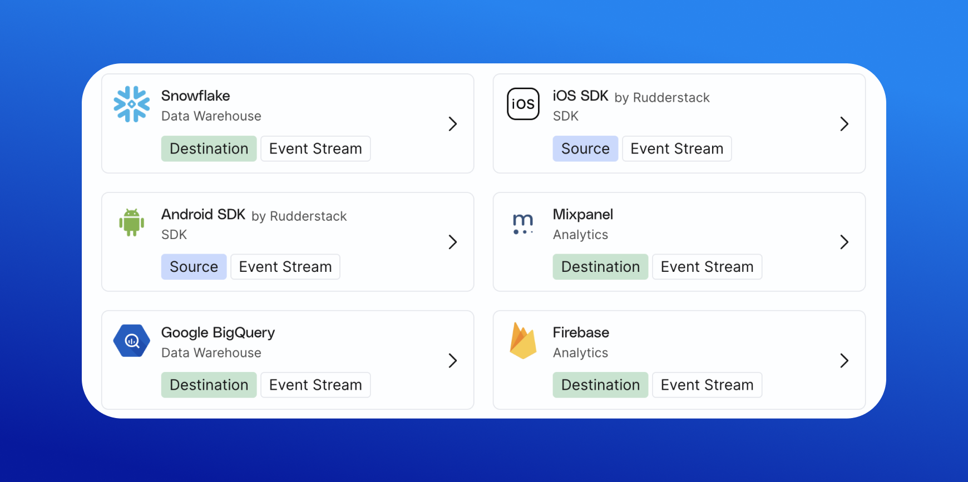Open the Snowflake title link
Screen dimensions: 968x482
(196, 96)
